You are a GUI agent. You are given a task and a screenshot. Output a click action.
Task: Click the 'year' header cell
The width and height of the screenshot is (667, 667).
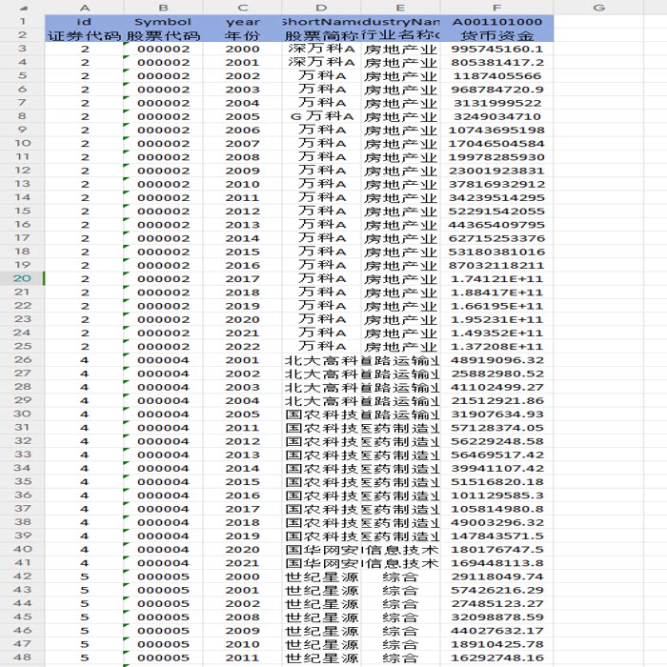point(242,21)
